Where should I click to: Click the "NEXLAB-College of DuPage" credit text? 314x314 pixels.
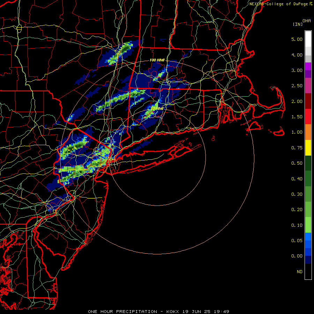[279, 4]
